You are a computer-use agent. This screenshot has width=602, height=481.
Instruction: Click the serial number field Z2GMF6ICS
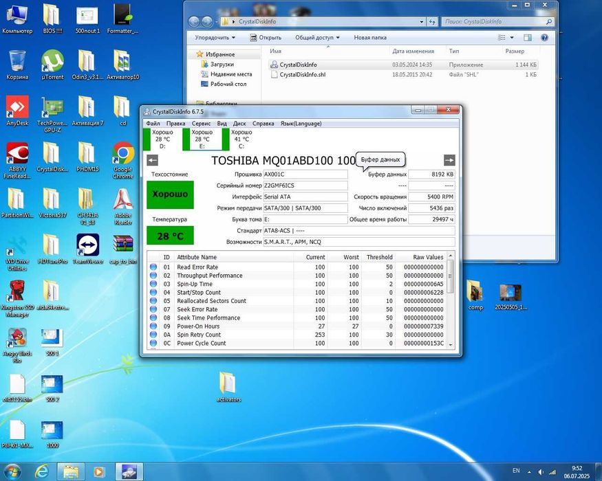coord(305,186)
